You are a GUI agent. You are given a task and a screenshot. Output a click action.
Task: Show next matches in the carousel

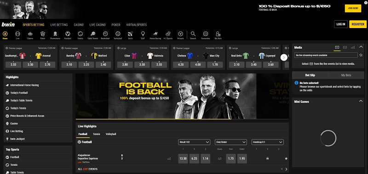(x=284, y=57)
